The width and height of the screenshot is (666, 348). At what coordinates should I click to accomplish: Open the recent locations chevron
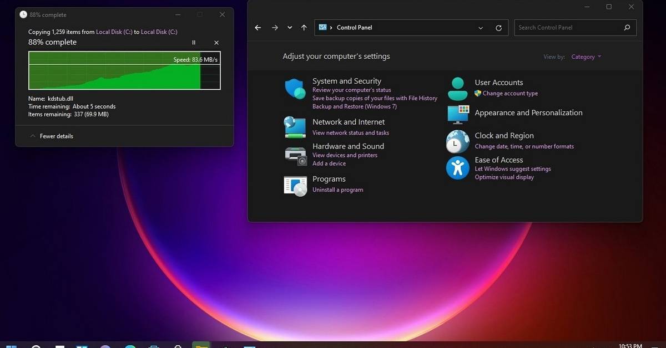tap(290, 28)
